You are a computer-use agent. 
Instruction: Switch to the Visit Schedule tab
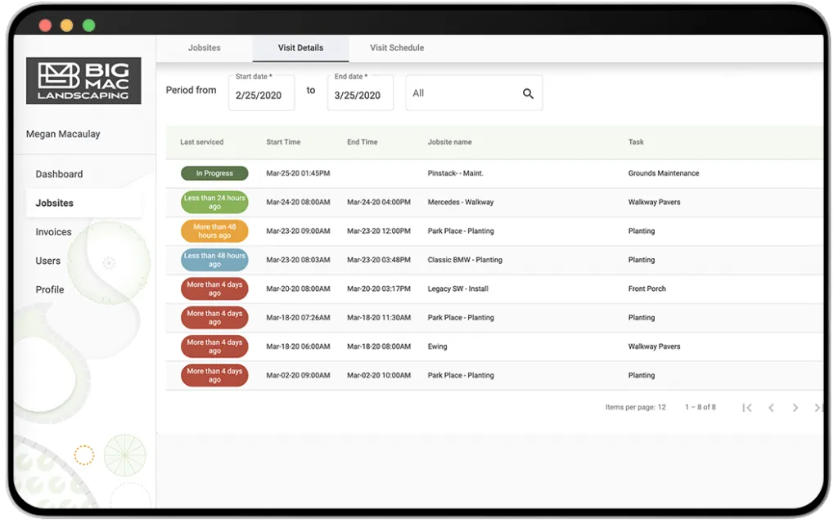(x=397, y=48)
